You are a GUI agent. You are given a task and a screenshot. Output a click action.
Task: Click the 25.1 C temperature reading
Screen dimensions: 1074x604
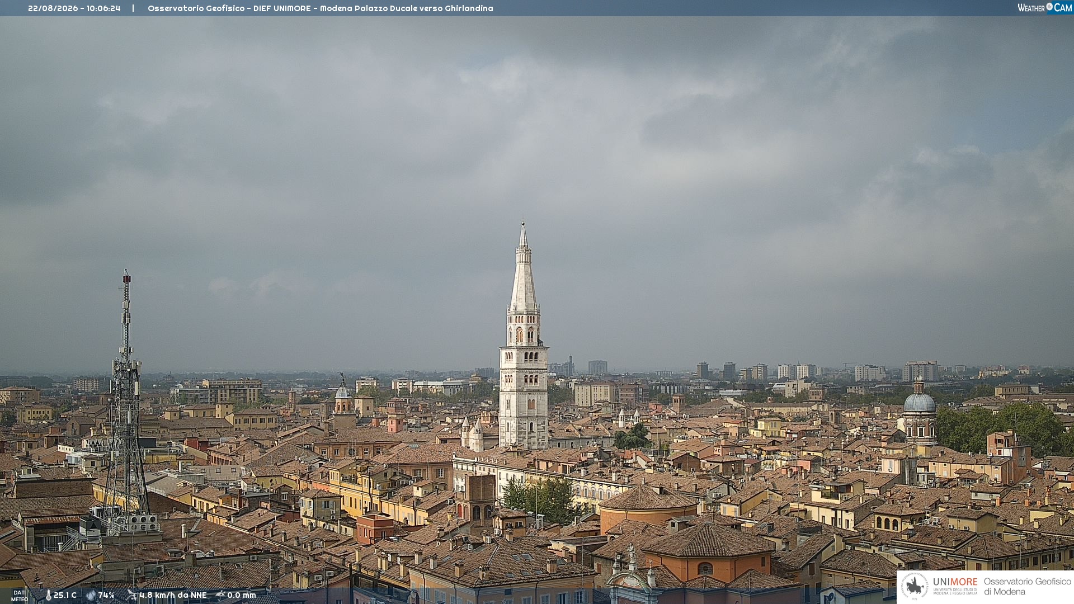point(65,596)
